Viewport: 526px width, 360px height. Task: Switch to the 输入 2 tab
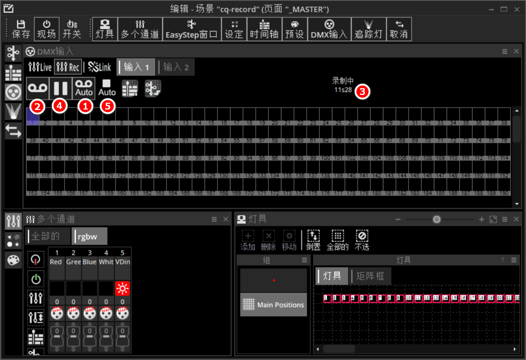click(x=176, y=67)
